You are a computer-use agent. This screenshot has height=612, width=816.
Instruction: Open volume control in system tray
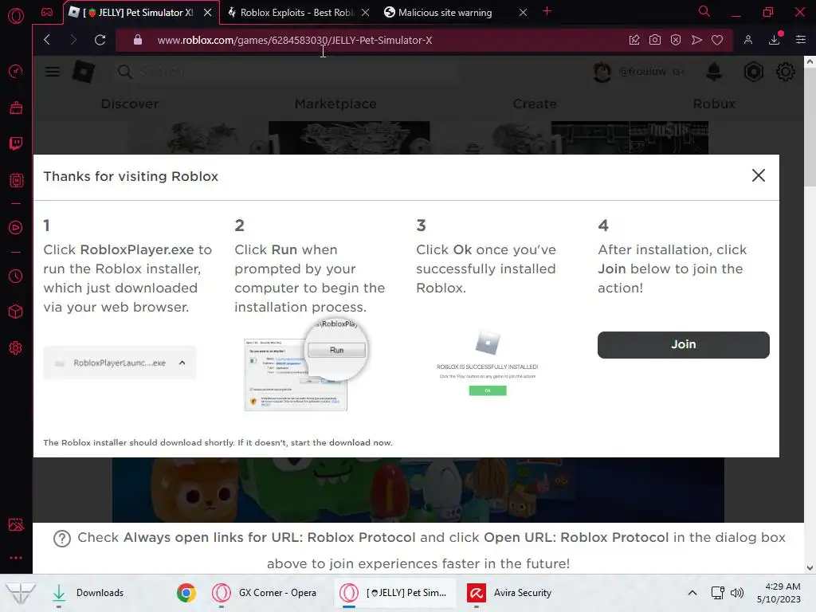pyautogui.click(x=737, y=593)
